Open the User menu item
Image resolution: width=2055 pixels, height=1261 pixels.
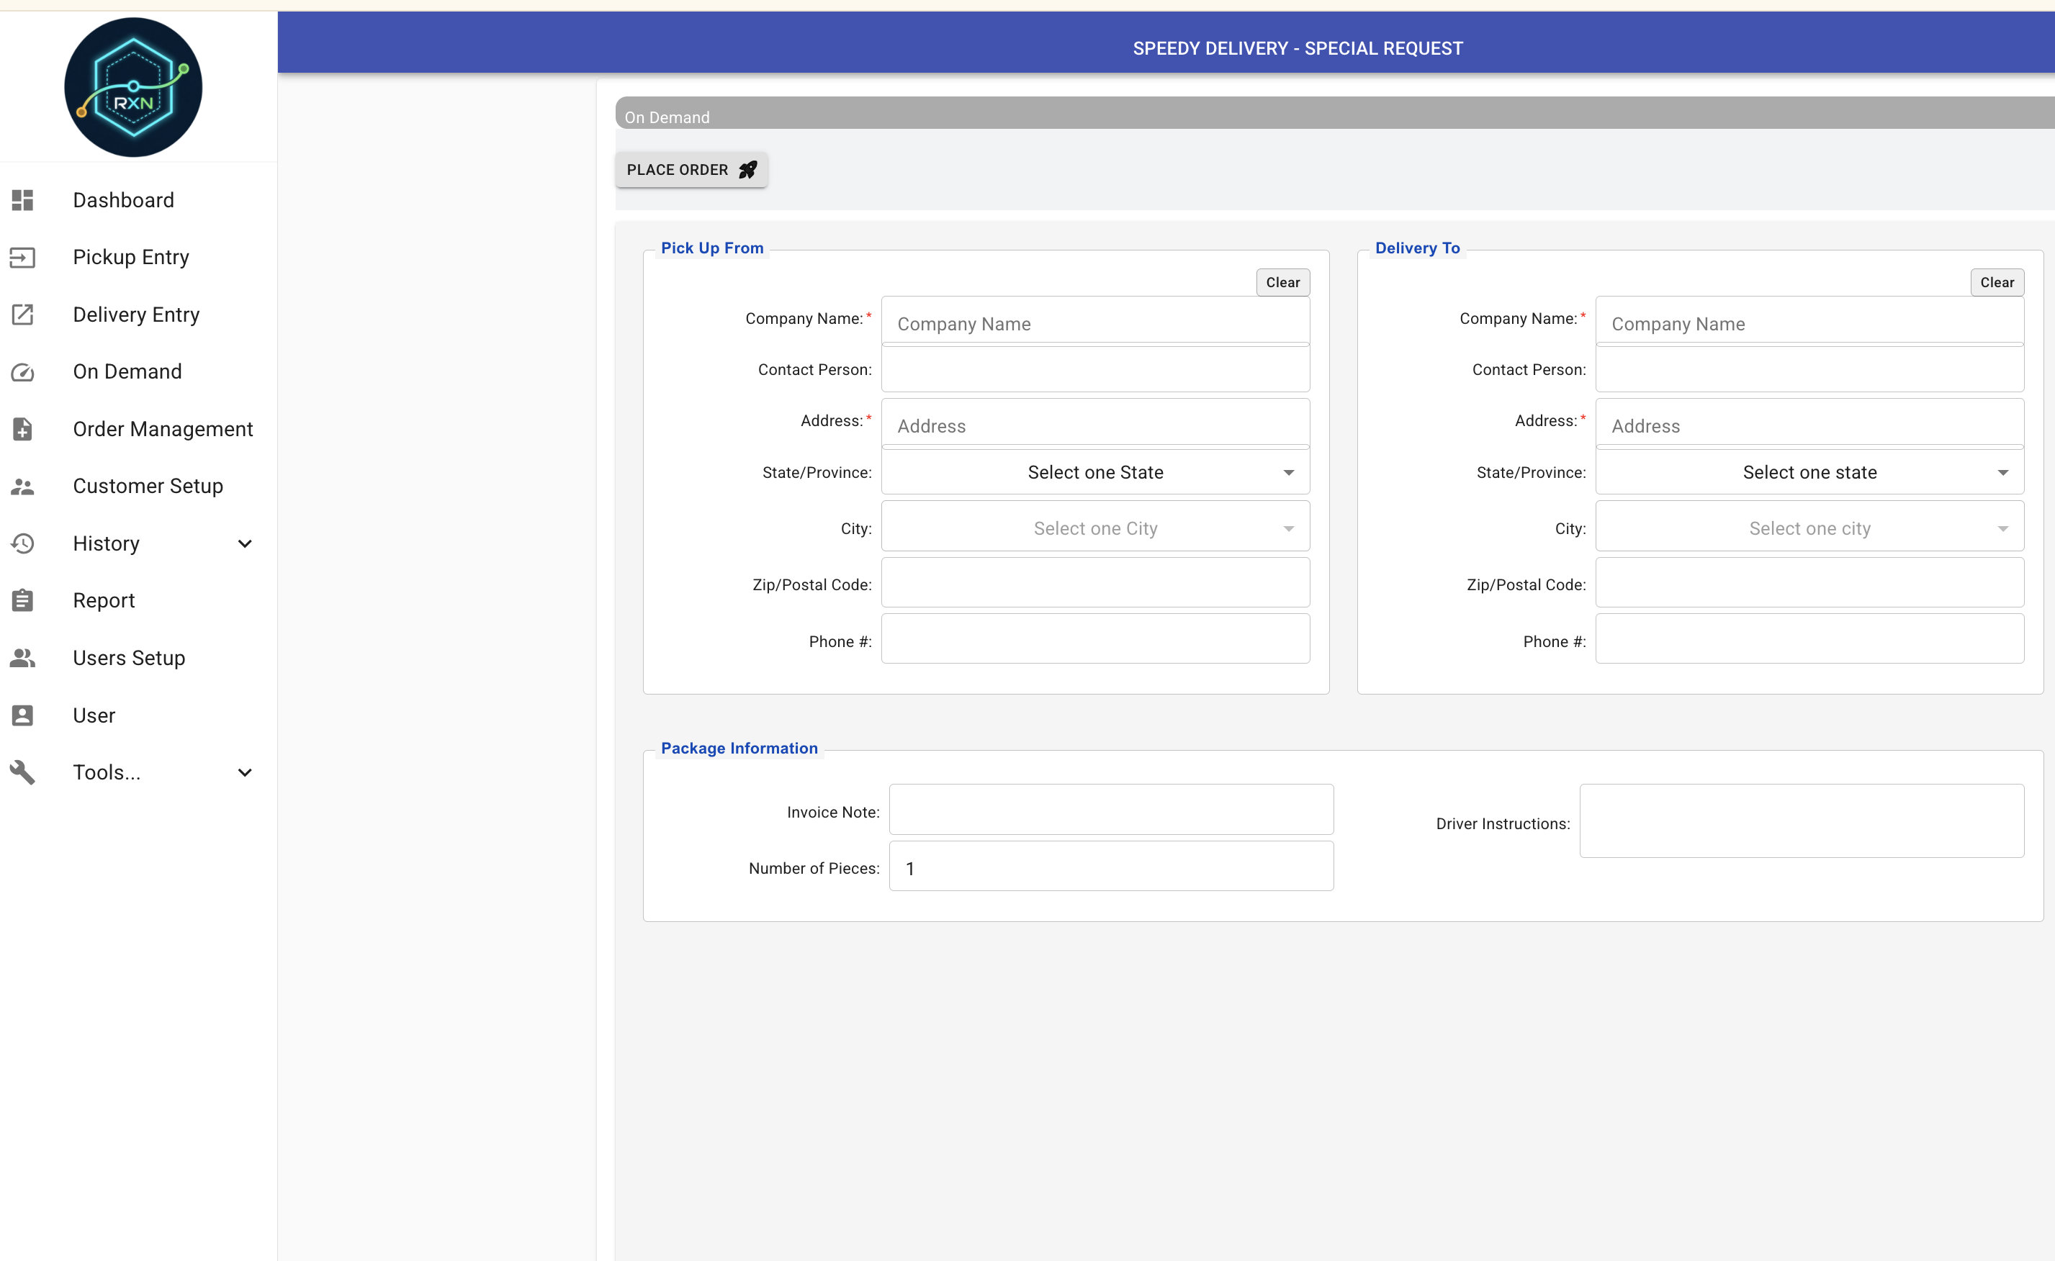(138, 715)
